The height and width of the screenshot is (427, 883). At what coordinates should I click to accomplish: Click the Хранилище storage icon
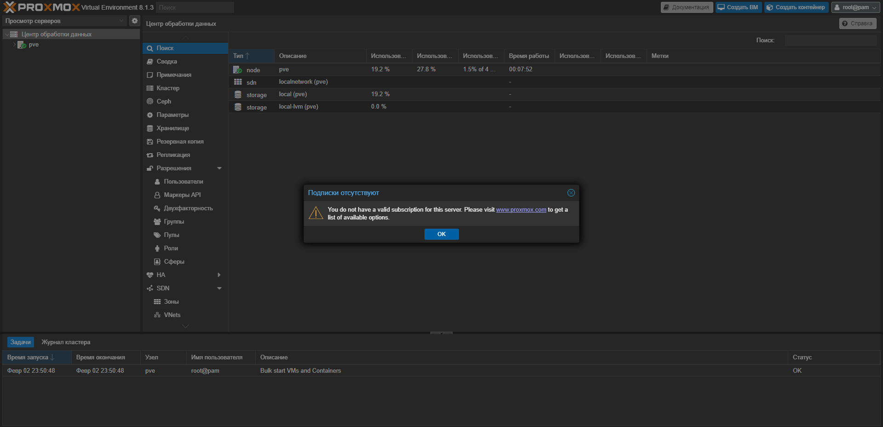pyautogui.click(x=150, y=128)
